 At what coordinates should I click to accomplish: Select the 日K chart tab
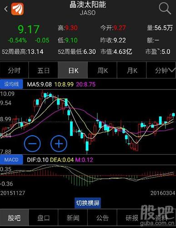click(73, 70)
